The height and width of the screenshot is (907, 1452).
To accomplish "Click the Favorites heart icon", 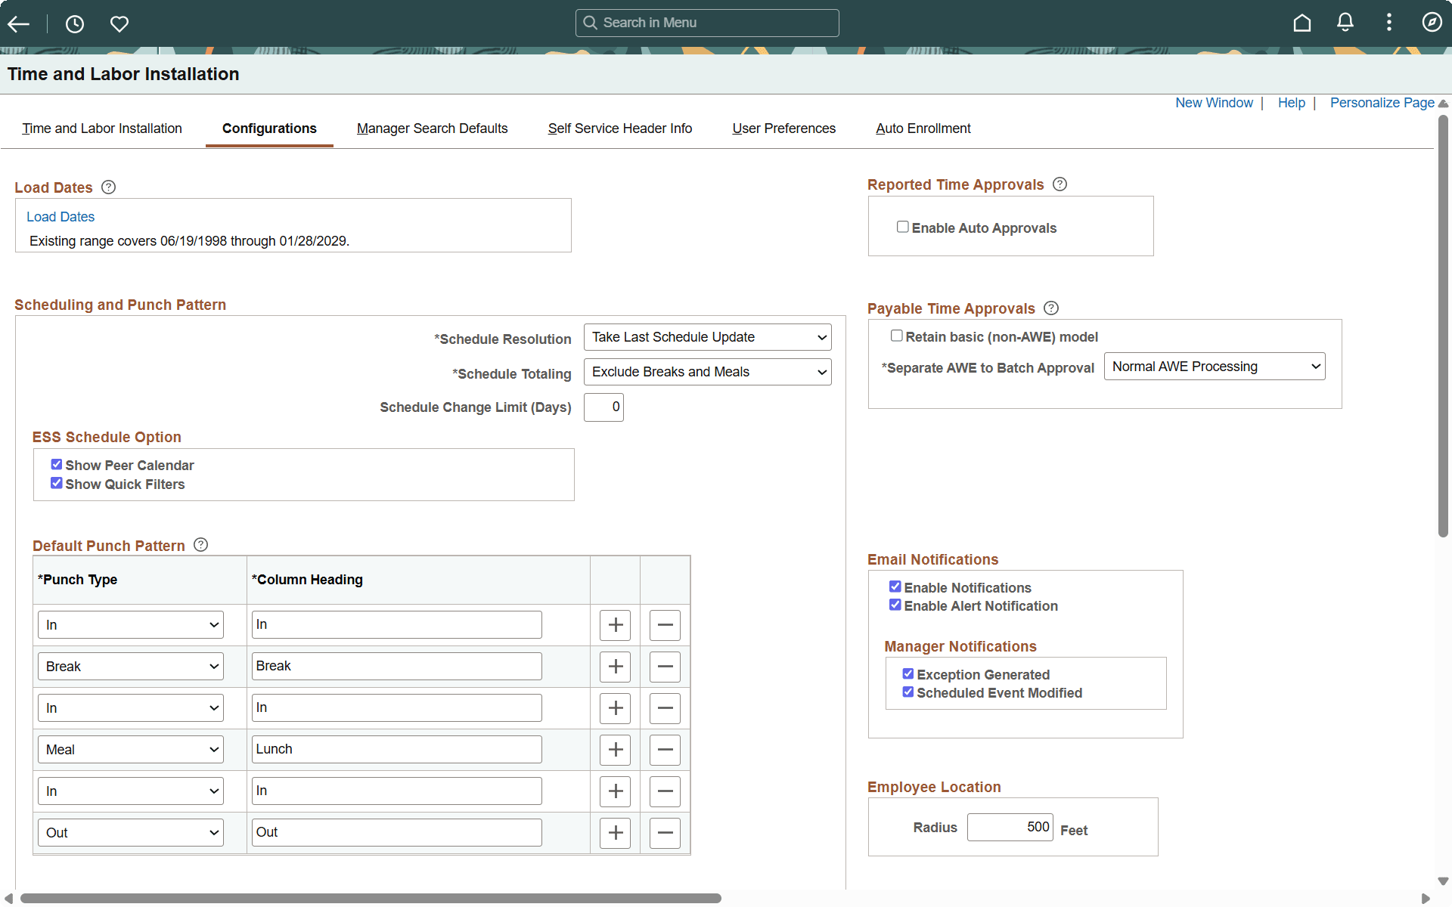I will point(119,23).
